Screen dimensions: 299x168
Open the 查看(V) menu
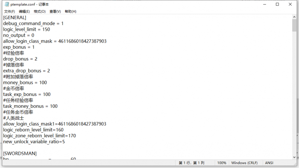click(x=55, y=12)
